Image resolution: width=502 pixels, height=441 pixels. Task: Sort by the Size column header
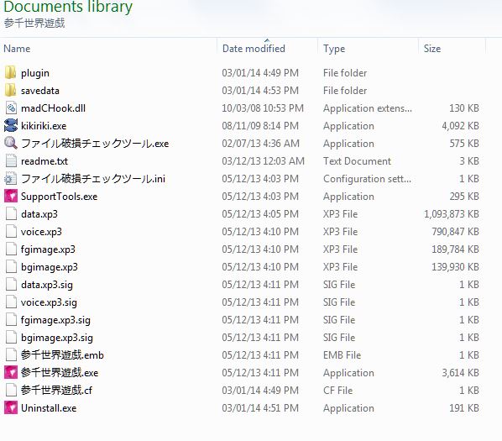[431, 49]
